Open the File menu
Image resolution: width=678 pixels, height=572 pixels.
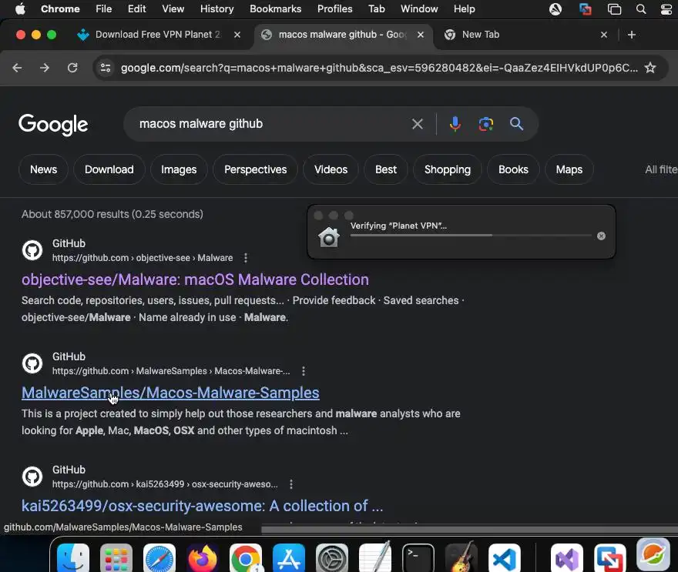click(104, 9)
